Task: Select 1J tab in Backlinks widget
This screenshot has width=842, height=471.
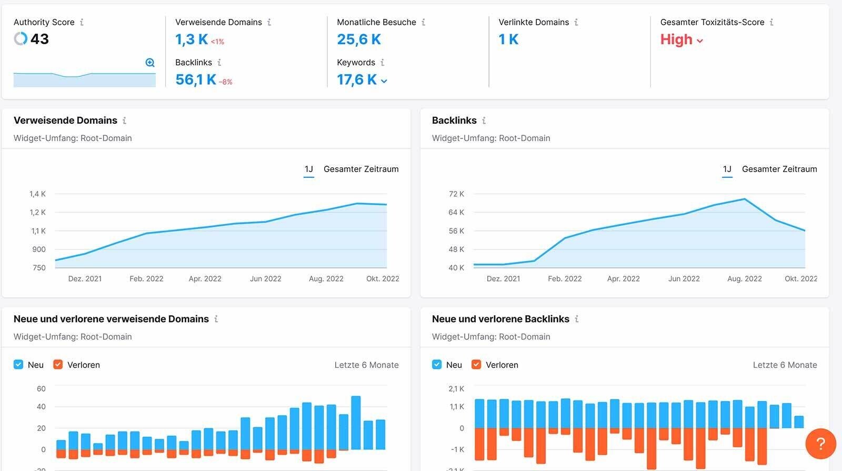Action: click(727, 169)
